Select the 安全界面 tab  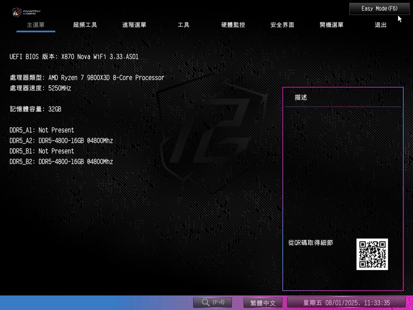(x=282, y=25)
